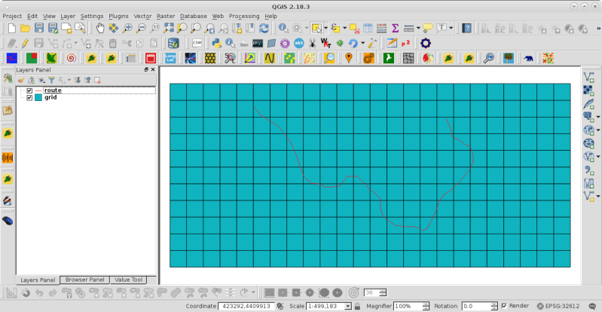Viewport: 602px width, 312px height.
Task: Select the grid layer name
Action: (x=50, y=98)
